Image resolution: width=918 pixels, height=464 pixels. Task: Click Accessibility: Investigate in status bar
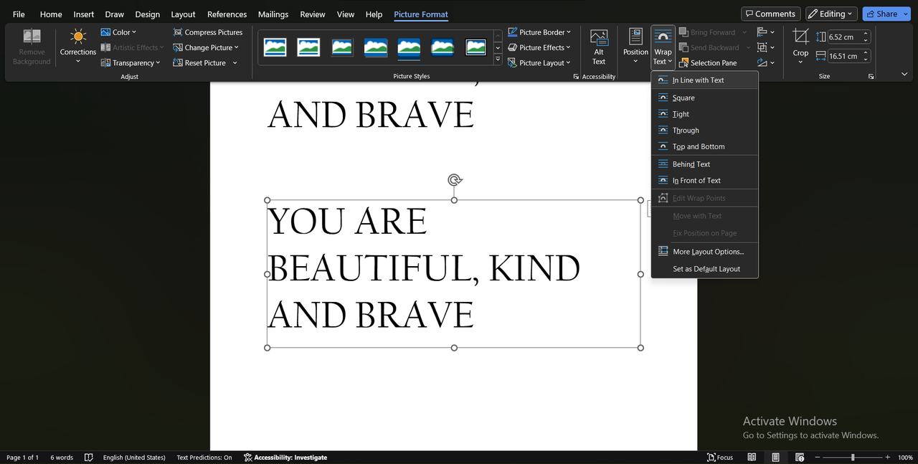coord(285,458)
